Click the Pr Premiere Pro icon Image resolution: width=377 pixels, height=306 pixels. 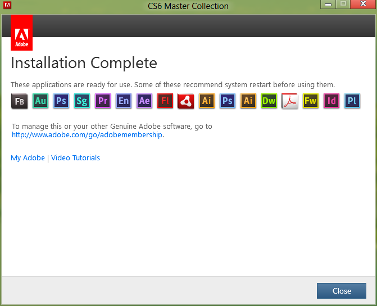coord(103,101)
